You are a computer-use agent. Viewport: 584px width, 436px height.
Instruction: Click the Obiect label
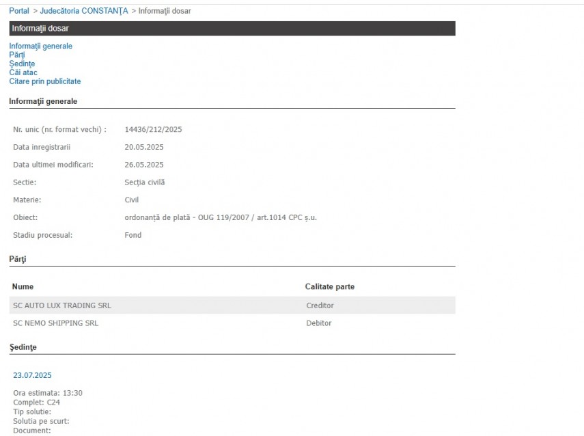[25, 217]
